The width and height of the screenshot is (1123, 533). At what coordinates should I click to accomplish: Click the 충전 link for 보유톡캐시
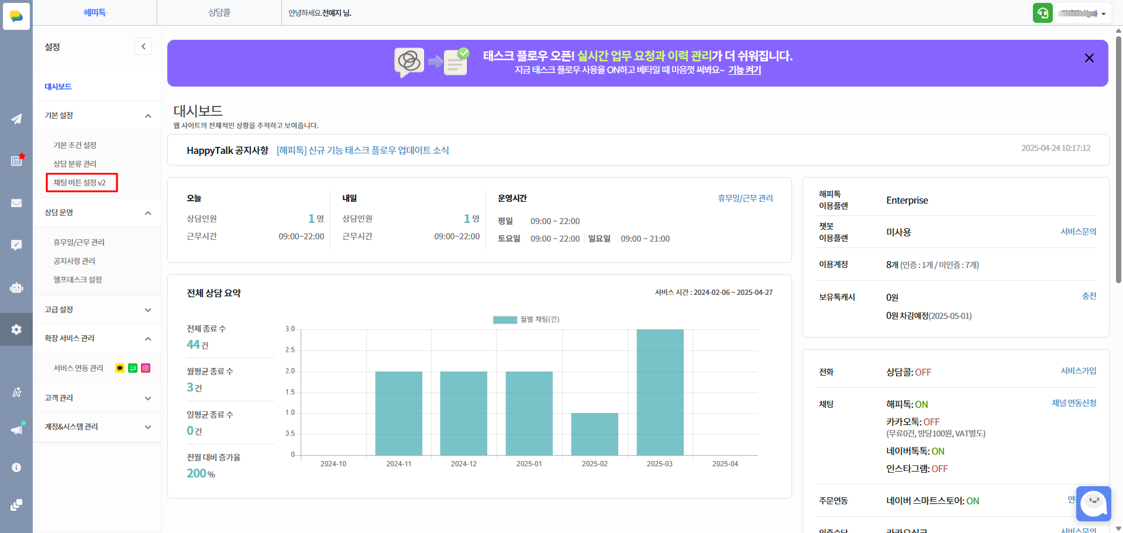1089,296
